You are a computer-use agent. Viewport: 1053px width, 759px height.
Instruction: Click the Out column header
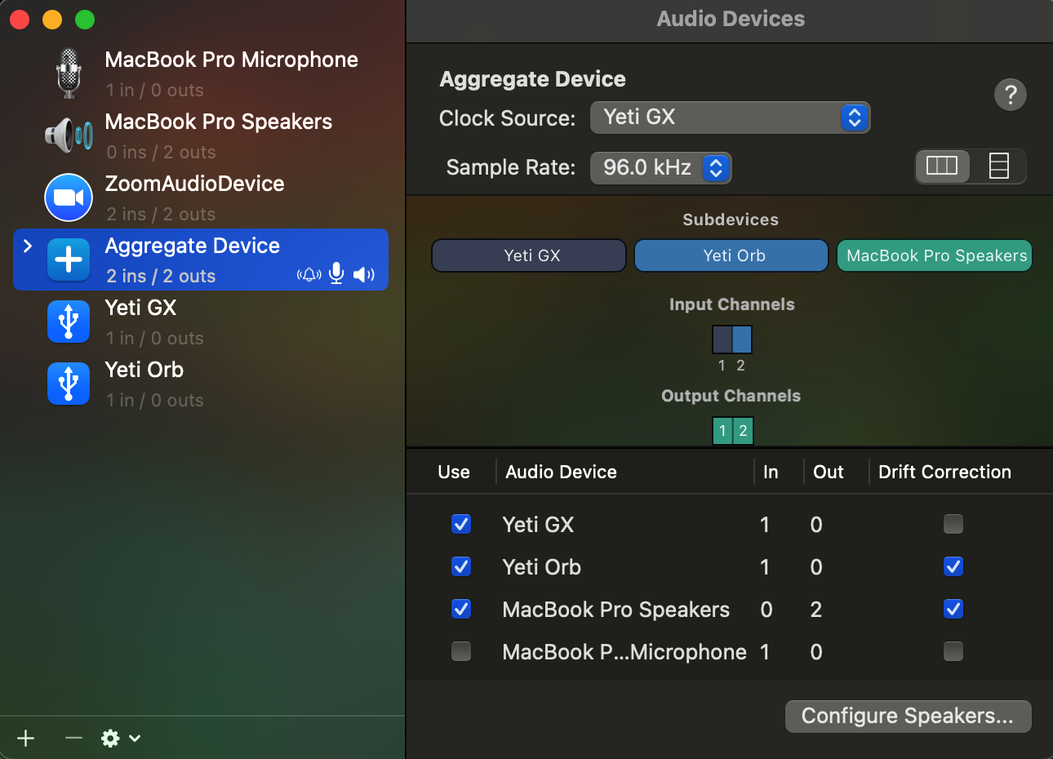(829, 472)
